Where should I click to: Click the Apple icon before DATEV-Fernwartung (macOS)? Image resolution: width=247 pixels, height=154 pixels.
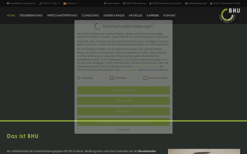point(150,3)
